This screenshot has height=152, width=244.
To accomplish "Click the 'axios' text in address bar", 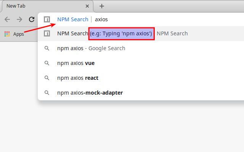I will tap(101, 19).
